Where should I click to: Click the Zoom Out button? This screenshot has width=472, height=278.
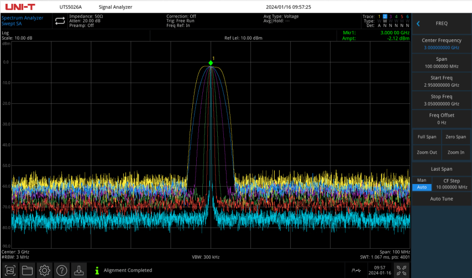pos(427,153)
